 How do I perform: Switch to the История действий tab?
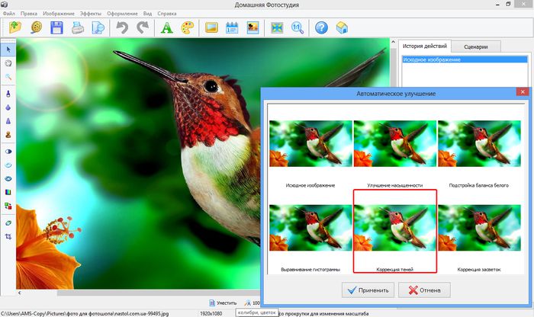(x=425, y=46)
